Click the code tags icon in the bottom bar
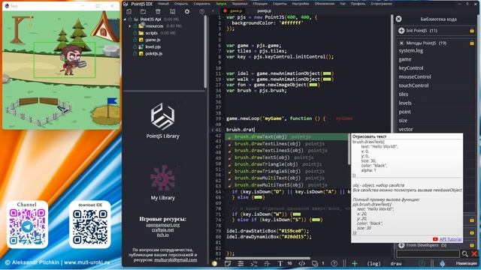481x270 pixels. click(302, 263)
